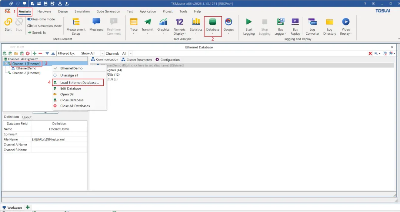The width and height of the screenshot is (400, 212).
Task: Open the Gauges tool
Action: (x=229, y=22)
